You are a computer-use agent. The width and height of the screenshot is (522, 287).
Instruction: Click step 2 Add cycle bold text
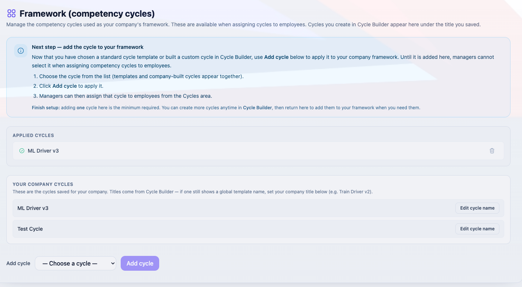65,86
